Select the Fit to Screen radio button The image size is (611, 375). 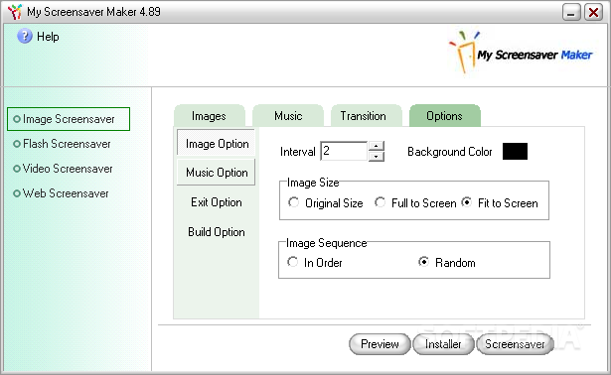[466, 202]
